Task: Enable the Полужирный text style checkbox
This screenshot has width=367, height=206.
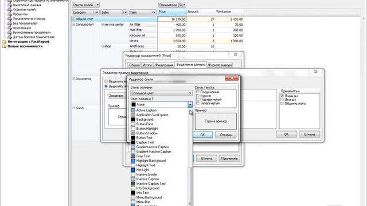Action: pyautogui.click(x=198, y=92)
